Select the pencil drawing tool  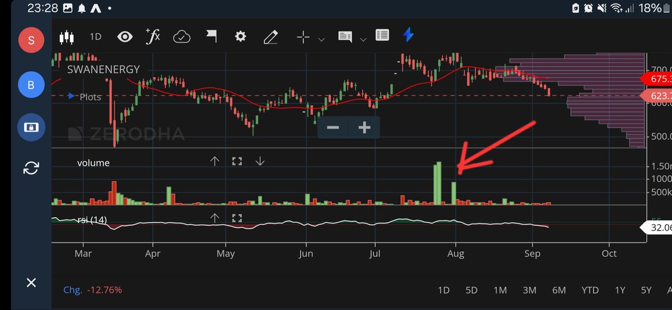click(x=271, y=37)
